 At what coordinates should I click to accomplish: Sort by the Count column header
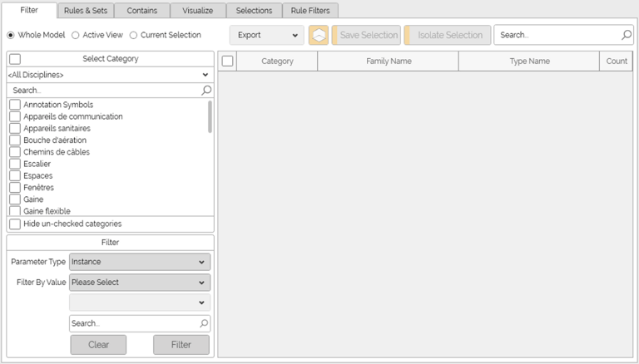(x=617, y=61)
